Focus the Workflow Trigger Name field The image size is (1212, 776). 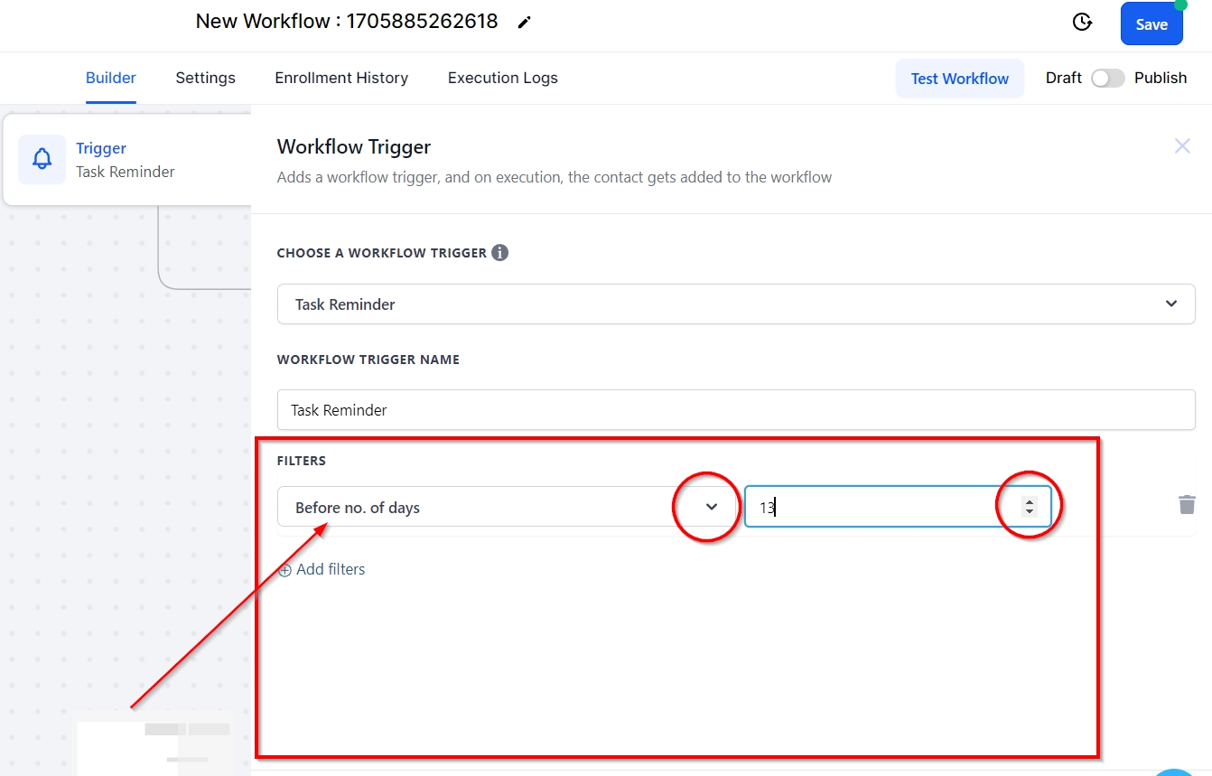click(736, 410)
